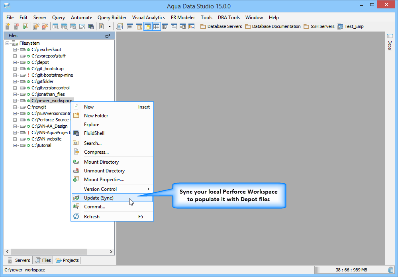The width and height of the screenshot is (398, 277).
Task: Open the File menu
Action: click(x=10, y=17)
